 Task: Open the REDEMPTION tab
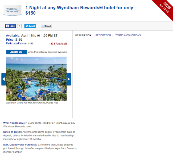coord(103,35)
